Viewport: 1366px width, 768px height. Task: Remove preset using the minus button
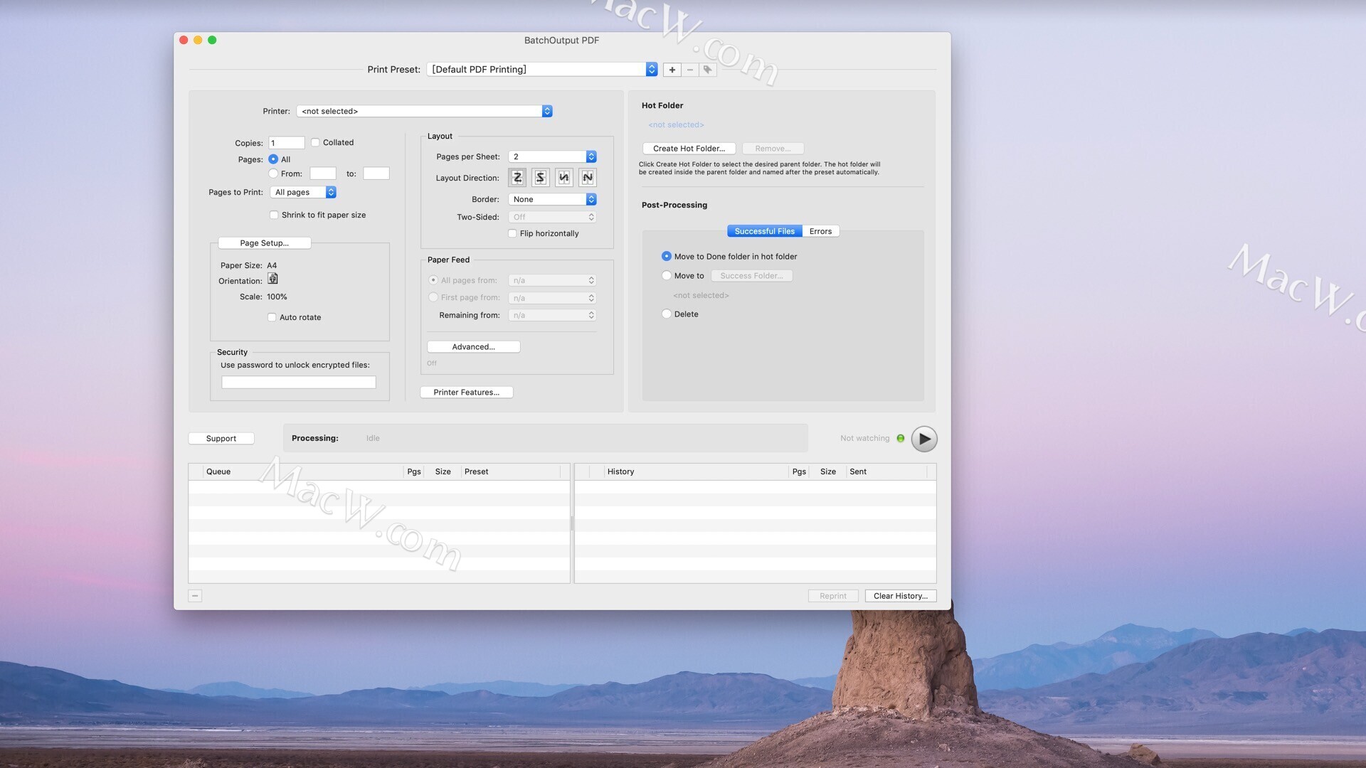(x=689, y=70)
